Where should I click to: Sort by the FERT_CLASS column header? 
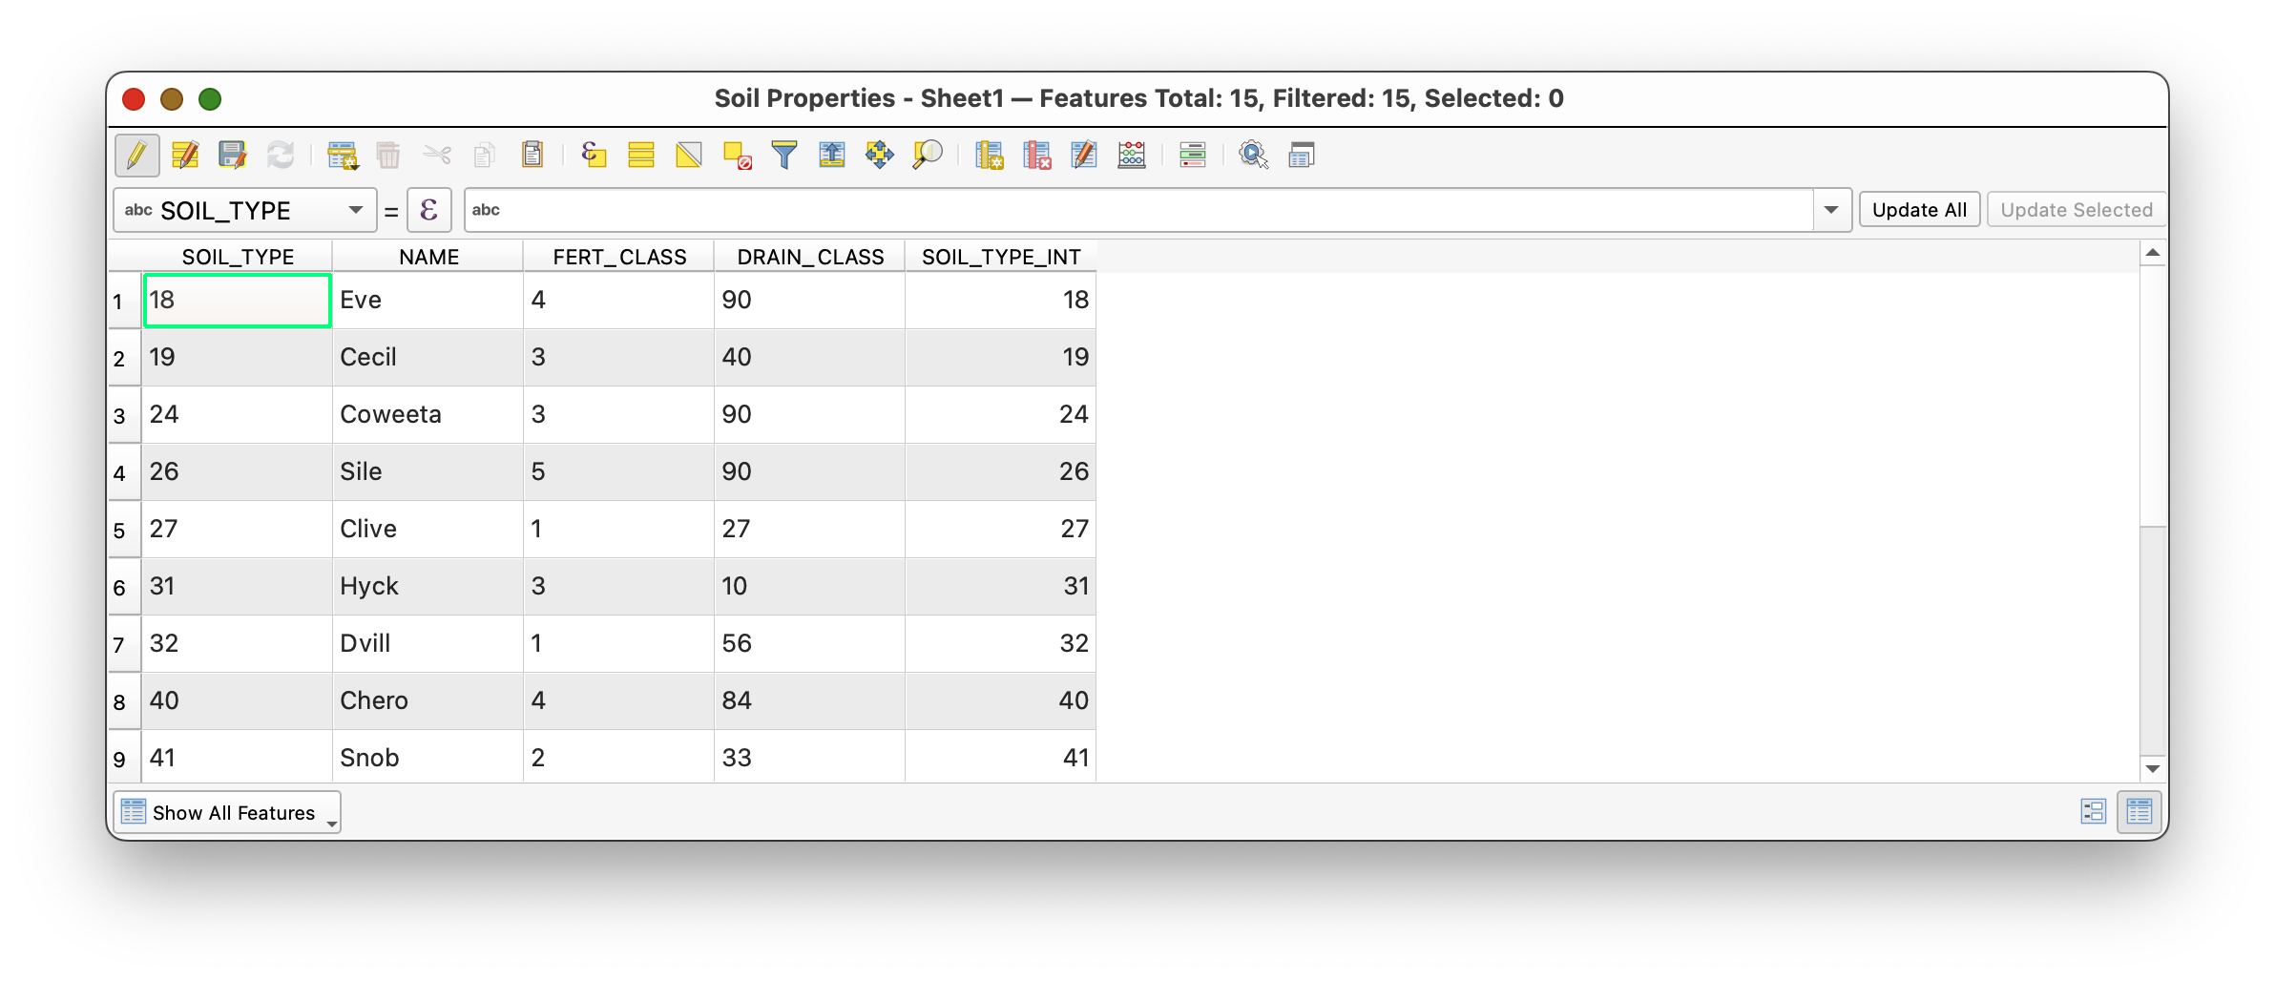[x=619, y=257]
